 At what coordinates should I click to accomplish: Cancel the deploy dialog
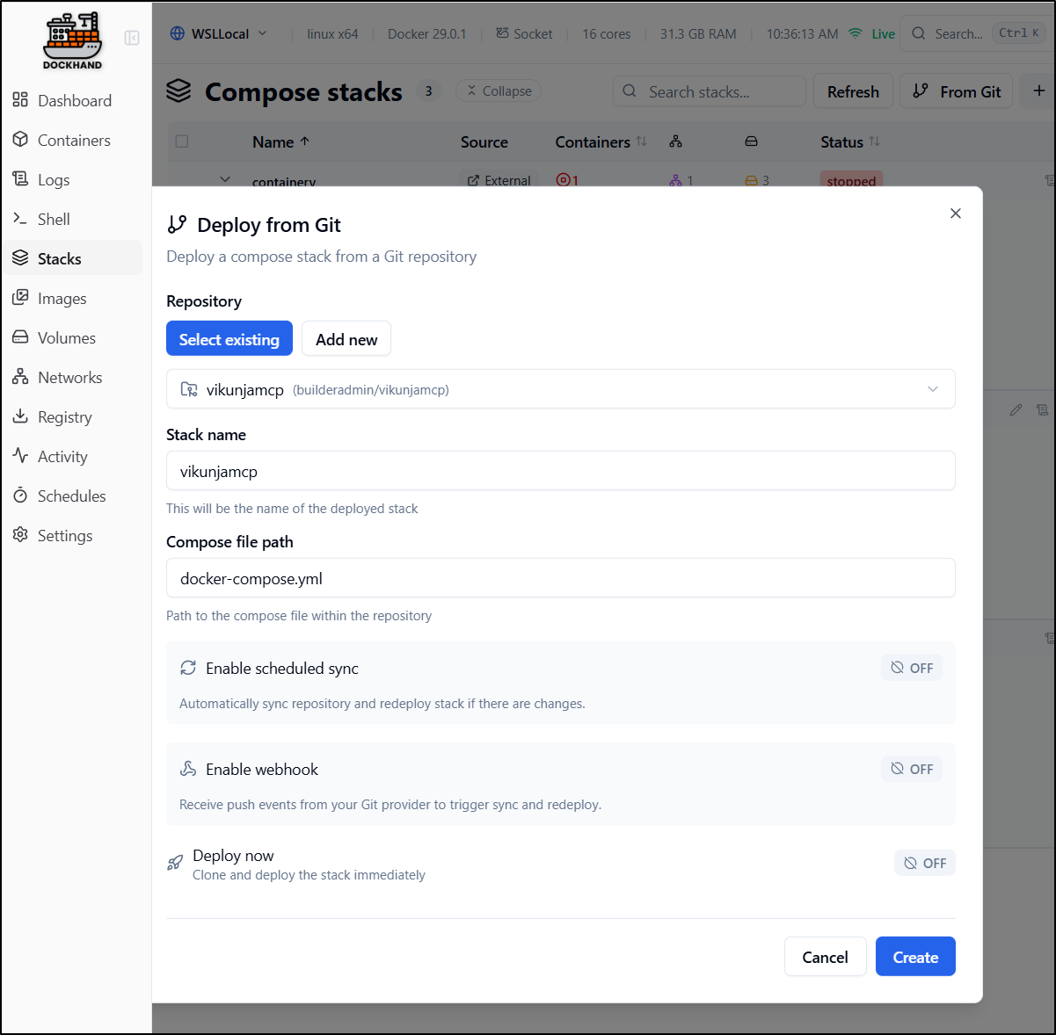tap(825, 957)
